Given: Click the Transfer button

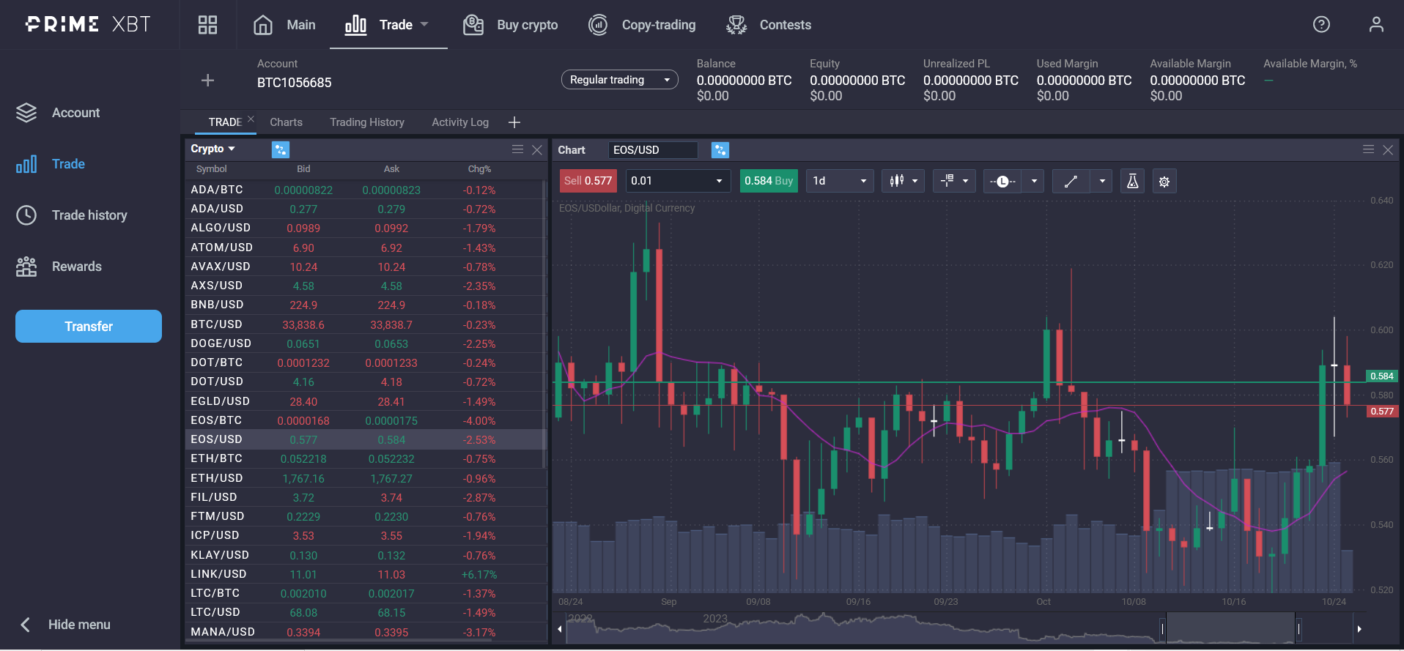Looking at the screenshot, I should coord(89,327).
